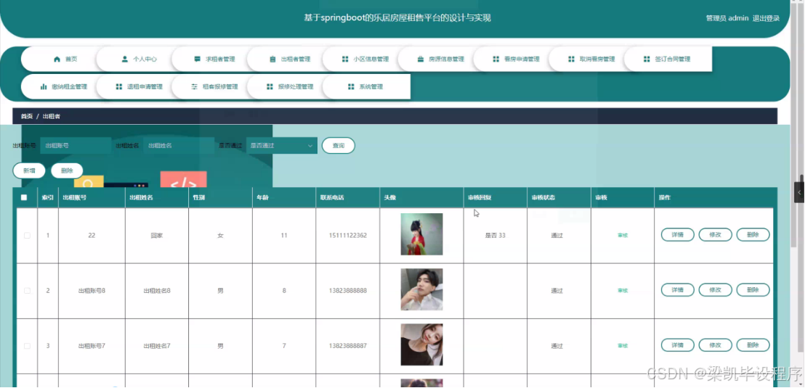Click the 管理员 admin label

727,18
